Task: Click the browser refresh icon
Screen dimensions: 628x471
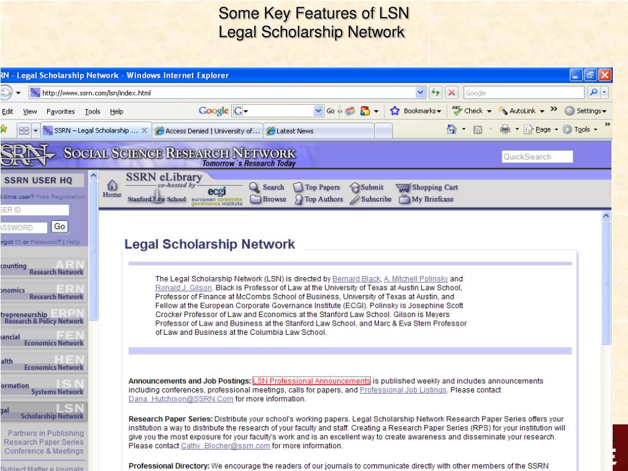Action: point(435,93)
